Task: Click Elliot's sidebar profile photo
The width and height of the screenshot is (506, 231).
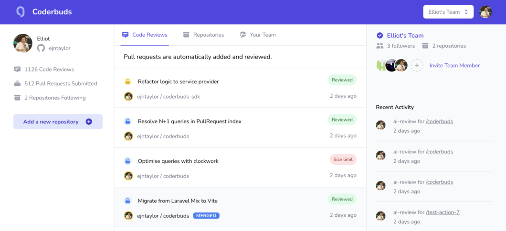Action: pos(23,43)
